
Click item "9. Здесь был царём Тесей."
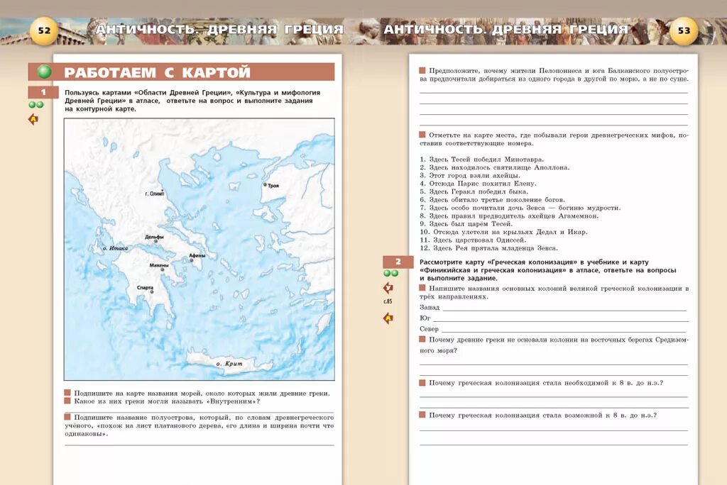click(x=466, y=224)
